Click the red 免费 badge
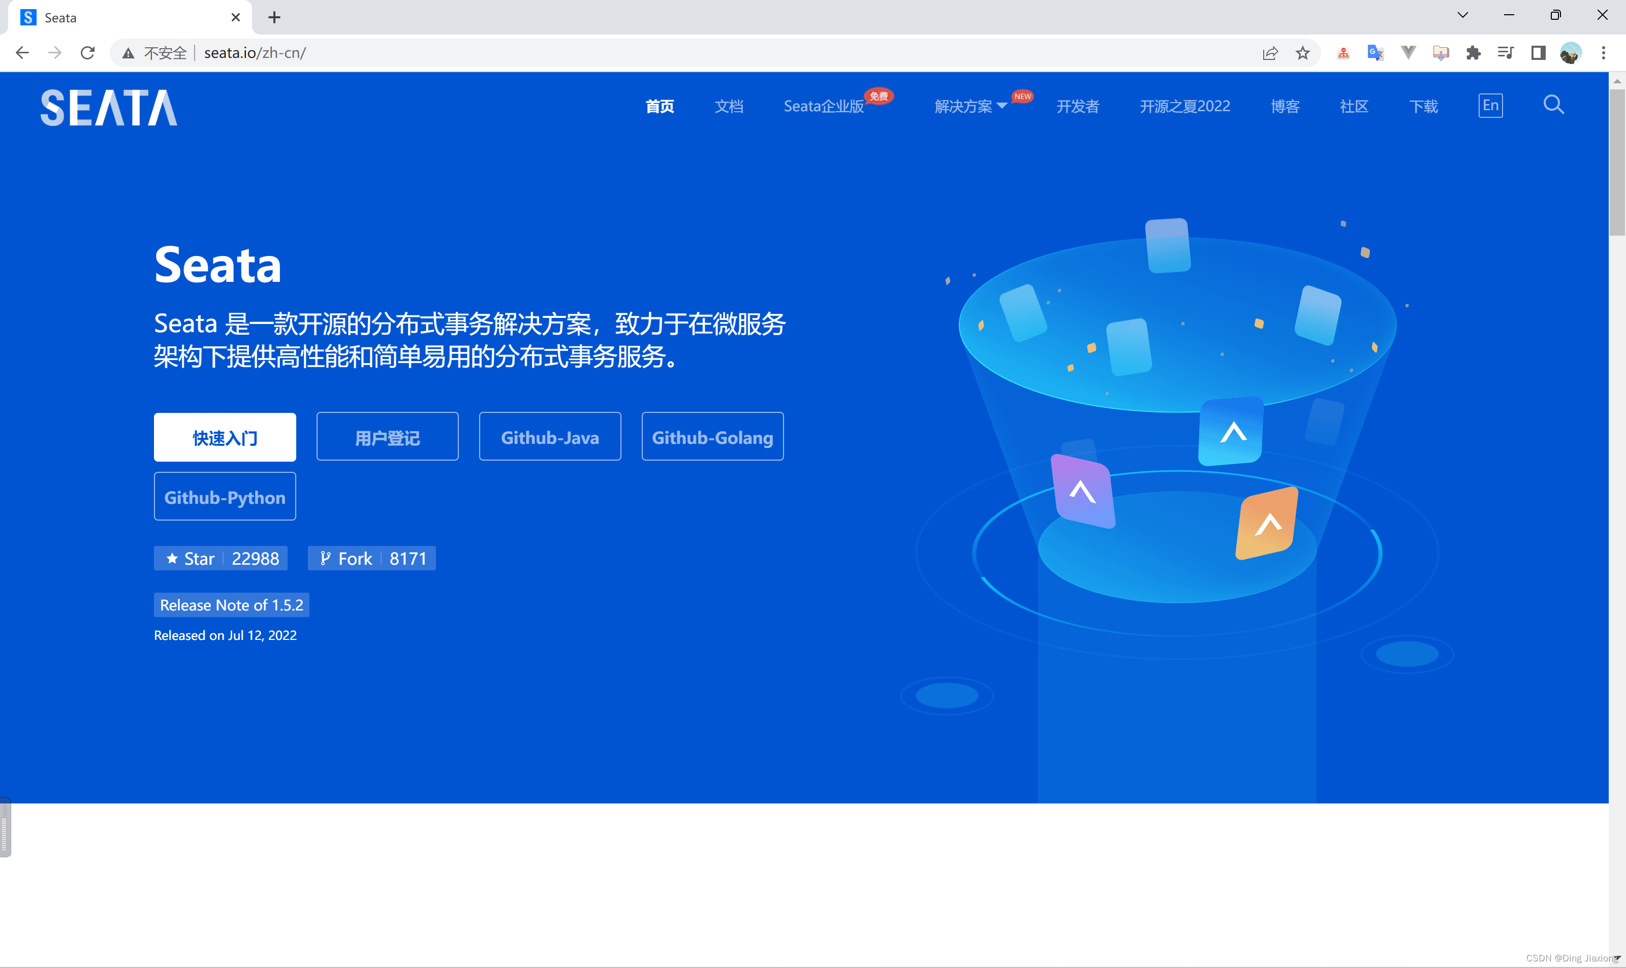Viewport: 1626px width, 968px height. tap(879, 96)
